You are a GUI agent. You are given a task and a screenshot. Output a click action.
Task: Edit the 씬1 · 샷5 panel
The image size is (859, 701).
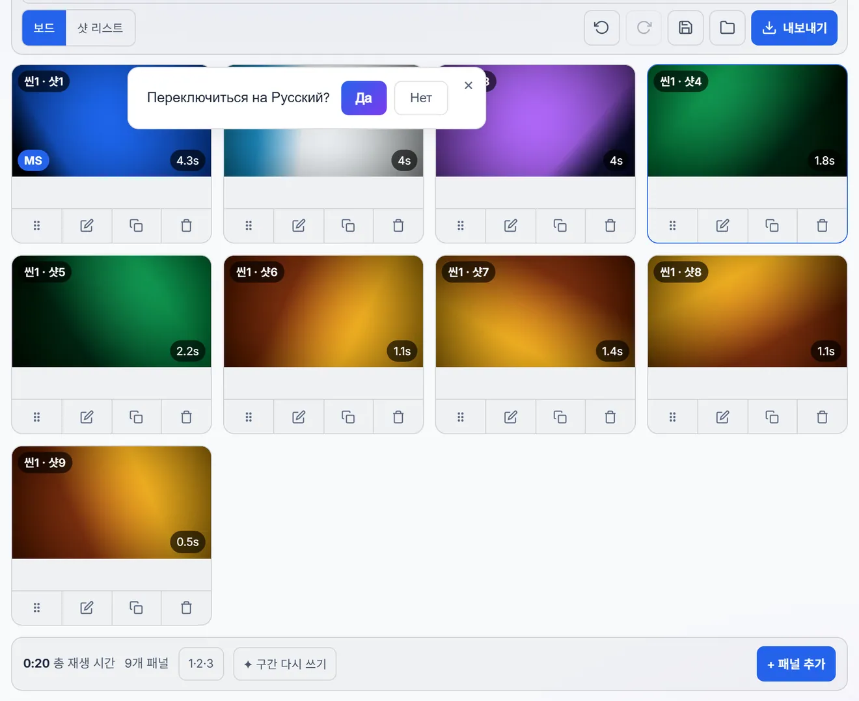[87, 417]
